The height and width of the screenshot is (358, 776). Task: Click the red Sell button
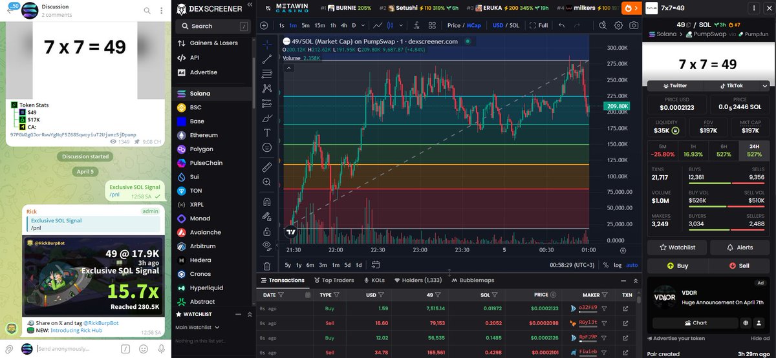[x=740, y=266]
